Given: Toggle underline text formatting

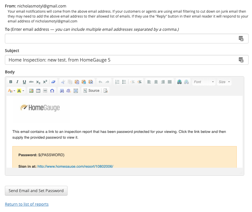Looking at the screenshot, I should tap(24, 82).
